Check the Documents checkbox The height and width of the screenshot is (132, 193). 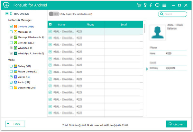[x=11, y=88]
